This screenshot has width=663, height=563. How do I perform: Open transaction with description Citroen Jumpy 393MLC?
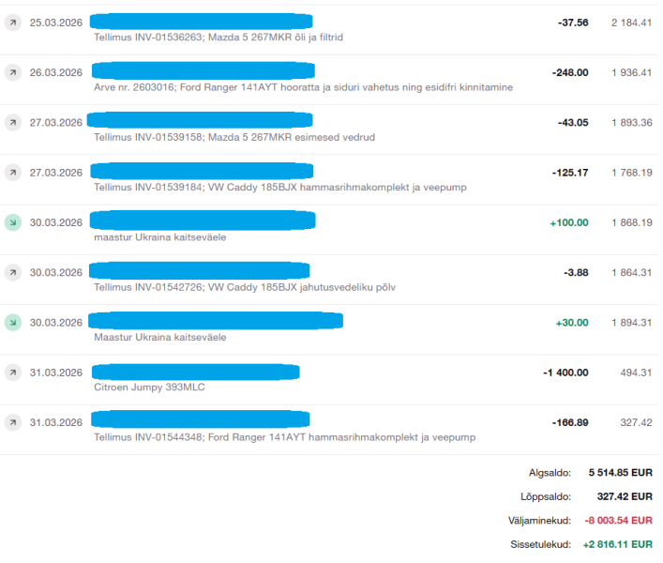(x=149, y=388)
